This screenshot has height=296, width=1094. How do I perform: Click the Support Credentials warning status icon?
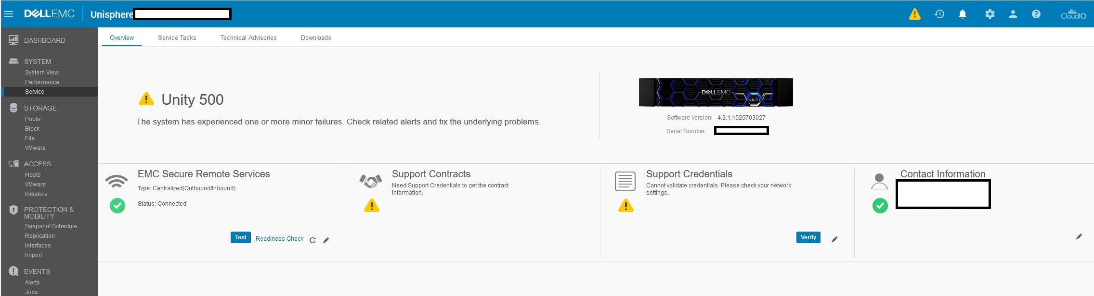tap(625, 206)
